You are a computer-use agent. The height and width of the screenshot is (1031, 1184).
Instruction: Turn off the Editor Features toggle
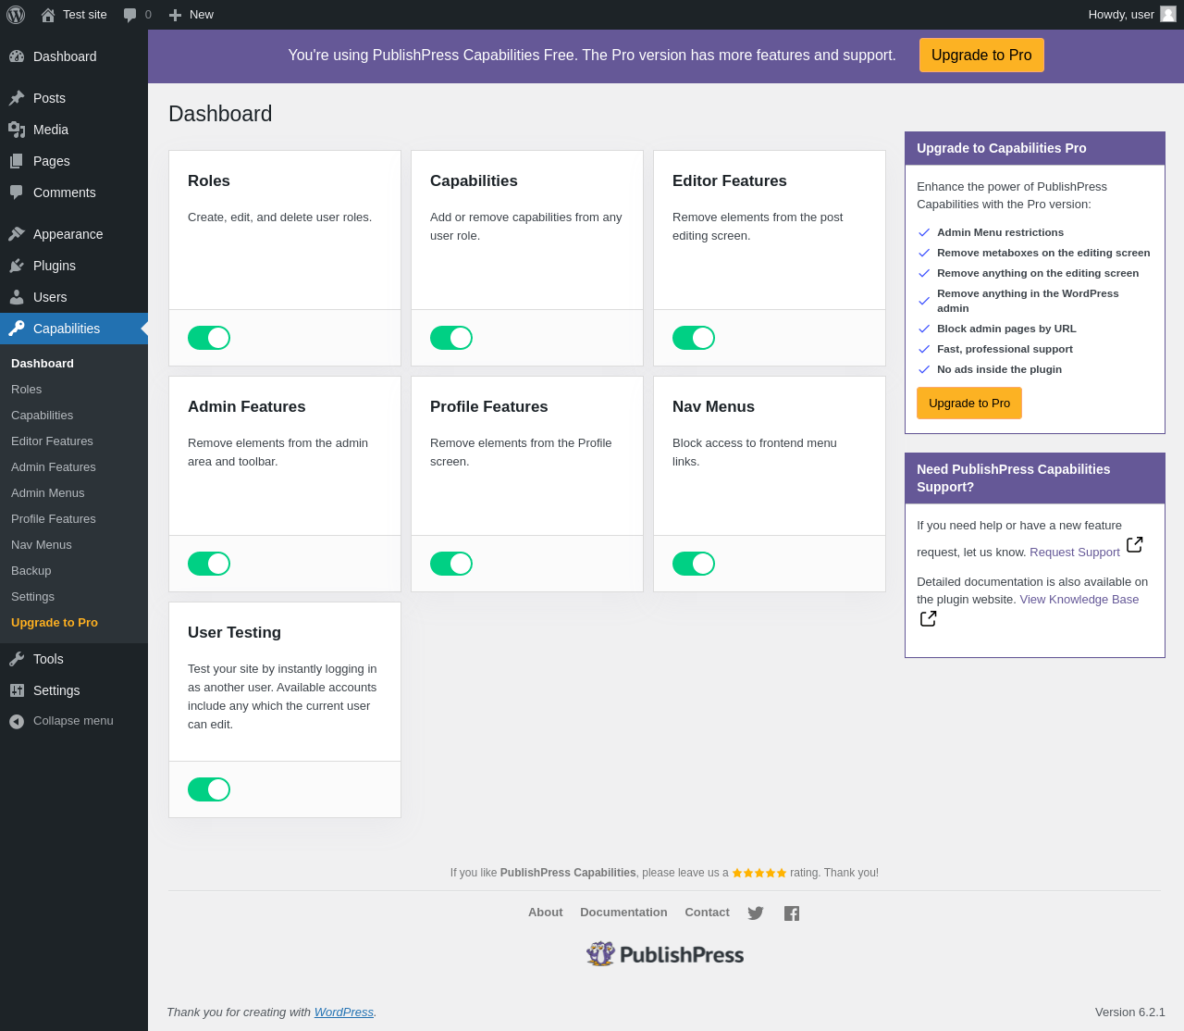coord(694,338)
